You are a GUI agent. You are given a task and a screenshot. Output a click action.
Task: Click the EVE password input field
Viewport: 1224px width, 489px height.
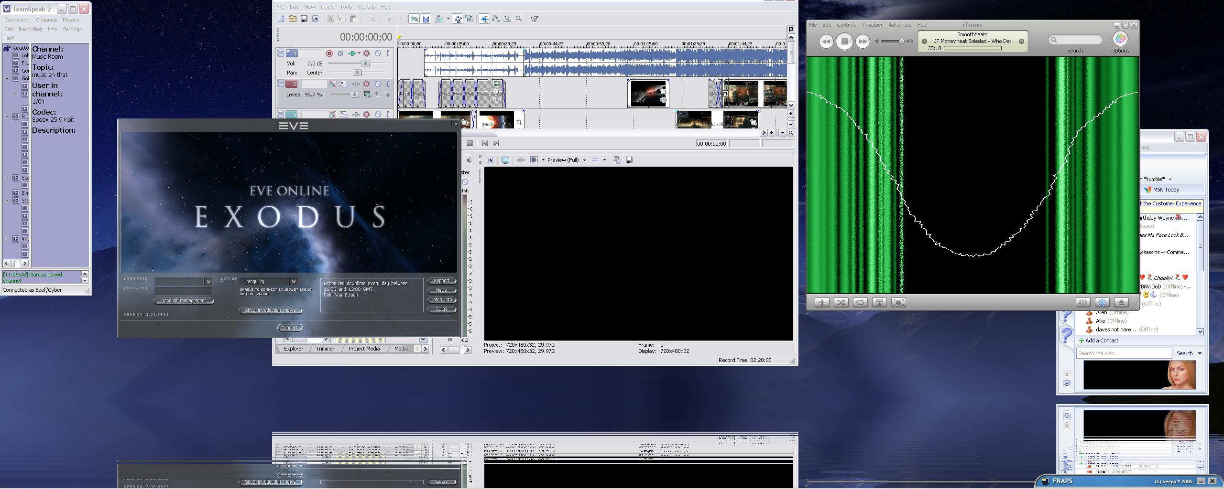tap(183, 290)
